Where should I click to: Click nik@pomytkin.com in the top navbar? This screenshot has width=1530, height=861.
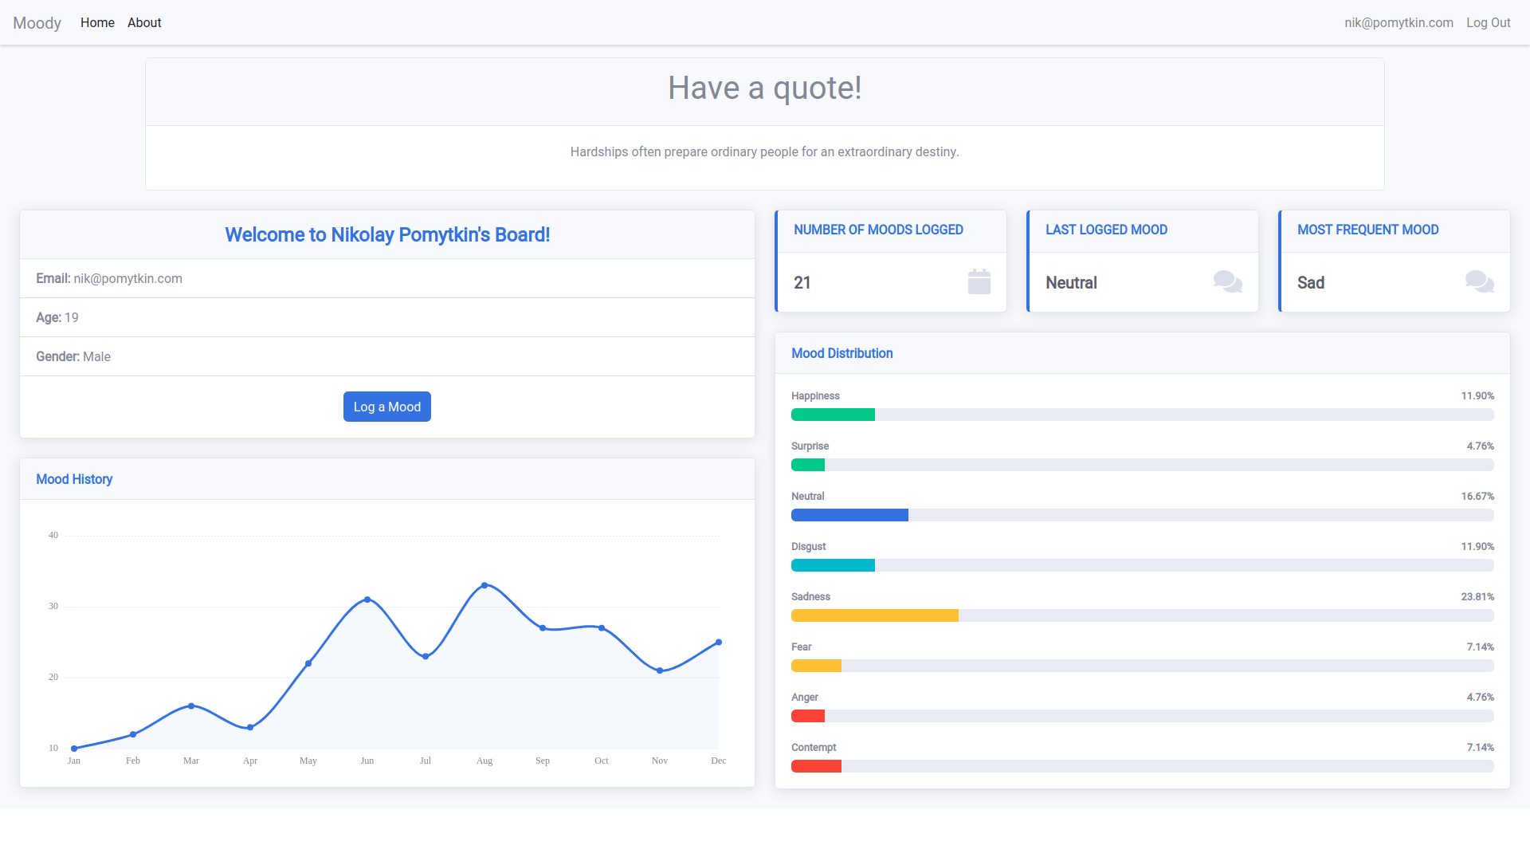pos(1399,23)
